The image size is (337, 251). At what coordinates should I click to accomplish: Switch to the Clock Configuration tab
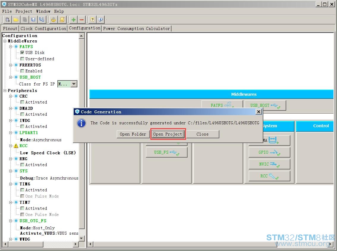click(x=43, y=28)
